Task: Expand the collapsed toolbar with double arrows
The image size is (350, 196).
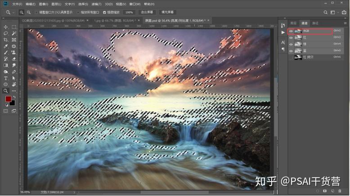Action: [3, 18]
